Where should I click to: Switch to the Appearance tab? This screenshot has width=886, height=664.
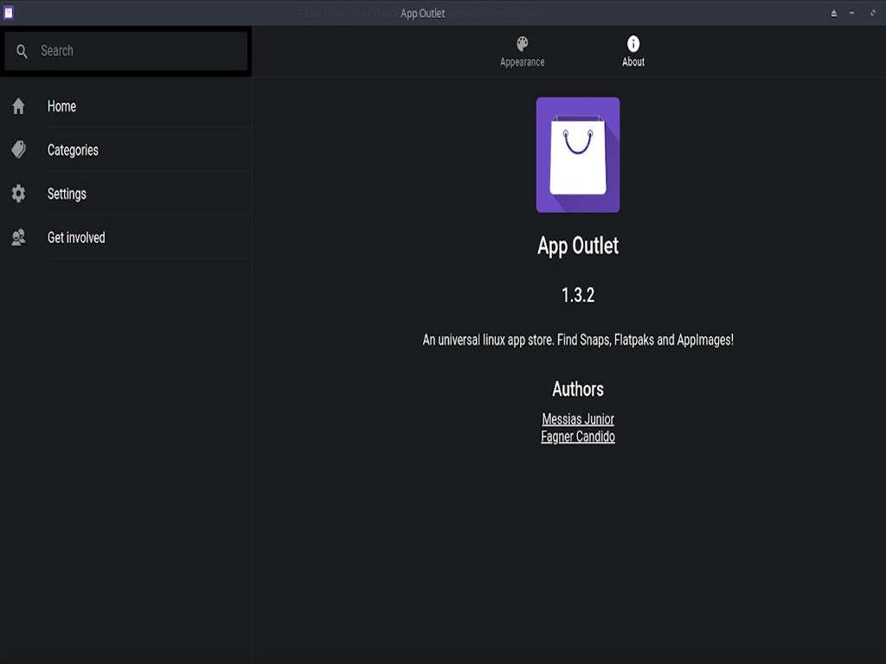coord(521,51)
